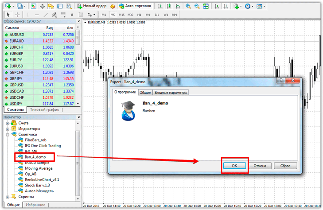The width and height of the screenshot is (323, 210).
Task: Open the MetaEditor diamond icon
Action: 113,6
